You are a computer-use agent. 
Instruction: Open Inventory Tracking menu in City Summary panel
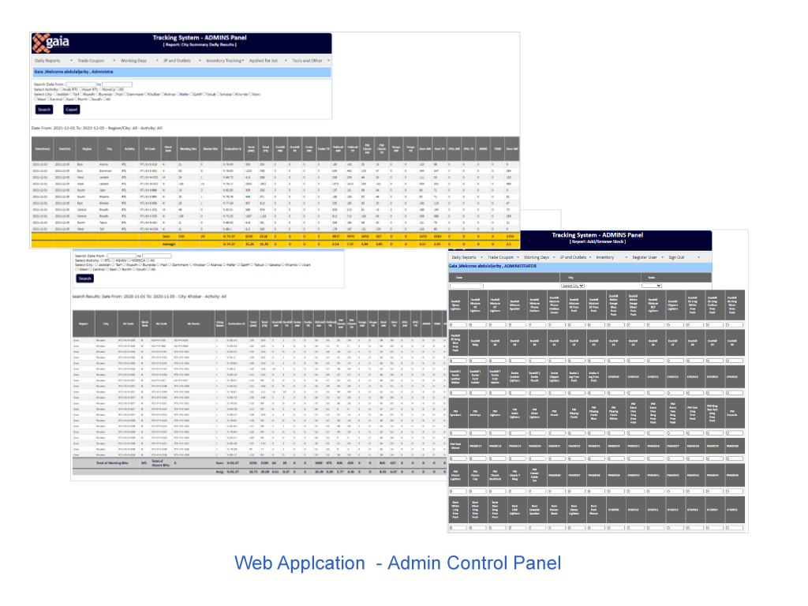[x=225, y=61]
